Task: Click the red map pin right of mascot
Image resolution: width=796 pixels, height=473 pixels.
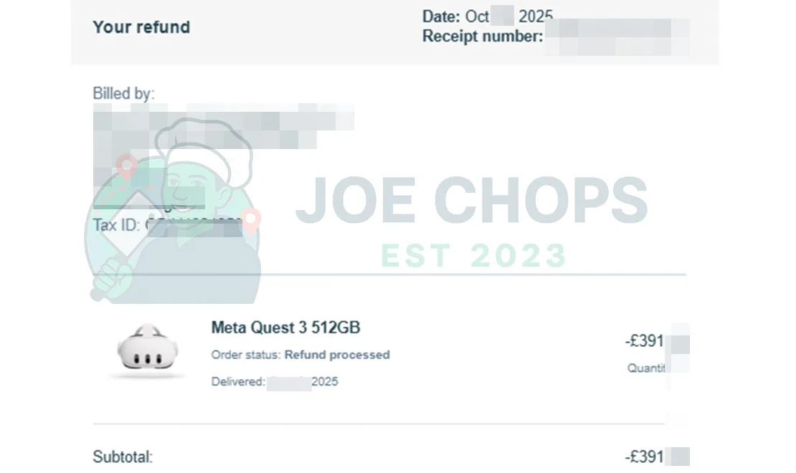Action: coord(252,219)
